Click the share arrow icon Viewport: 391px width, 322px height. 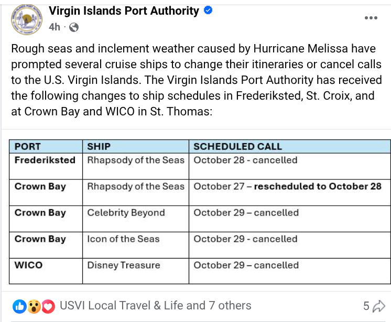point(379,306)
